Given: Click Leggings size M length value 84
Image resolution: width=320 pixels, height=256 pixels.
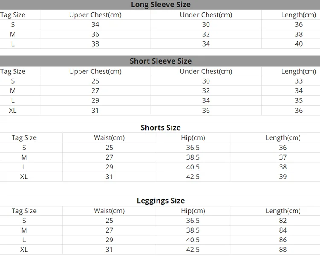Looking at the screenshot, I should pos(283,230).
